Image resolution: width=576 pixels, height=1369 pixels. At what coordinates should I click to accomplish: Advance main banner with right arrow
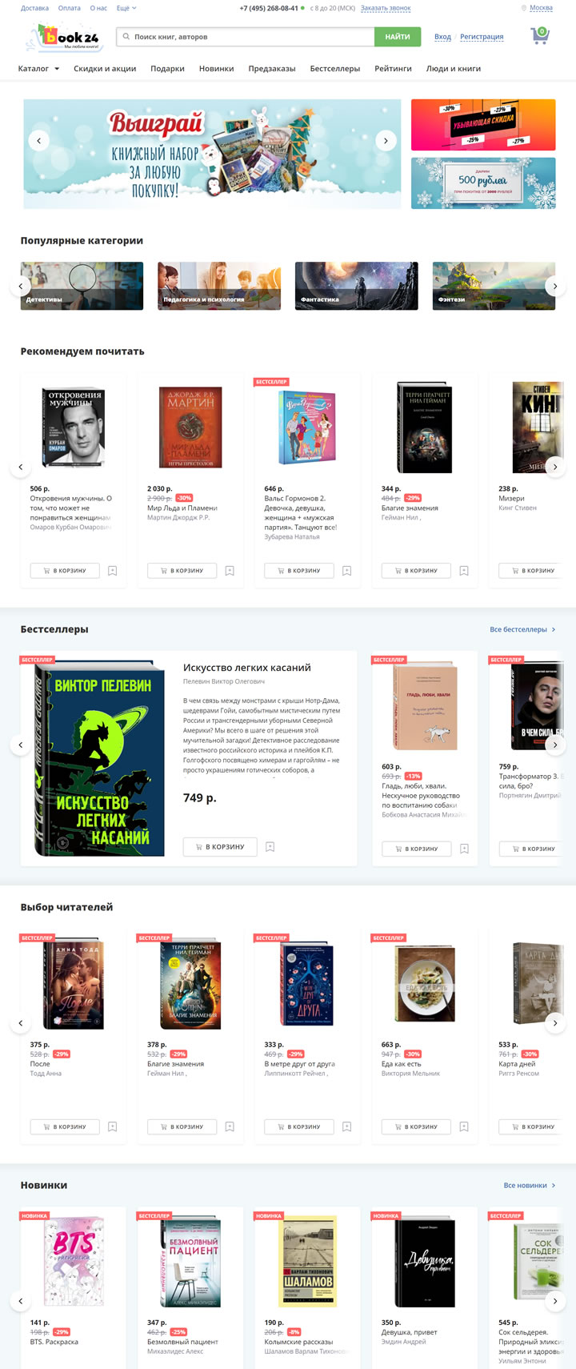pos(386,141)
